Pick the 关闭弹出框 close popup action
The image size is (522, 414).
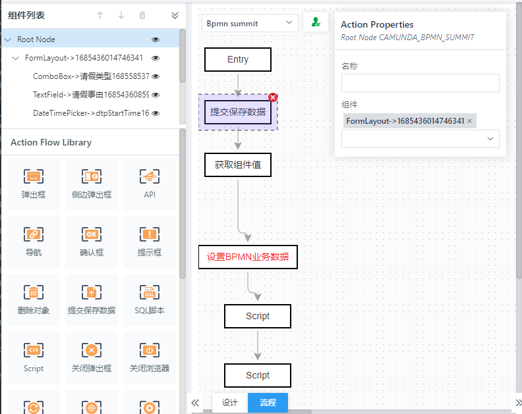tap(92, 357)
